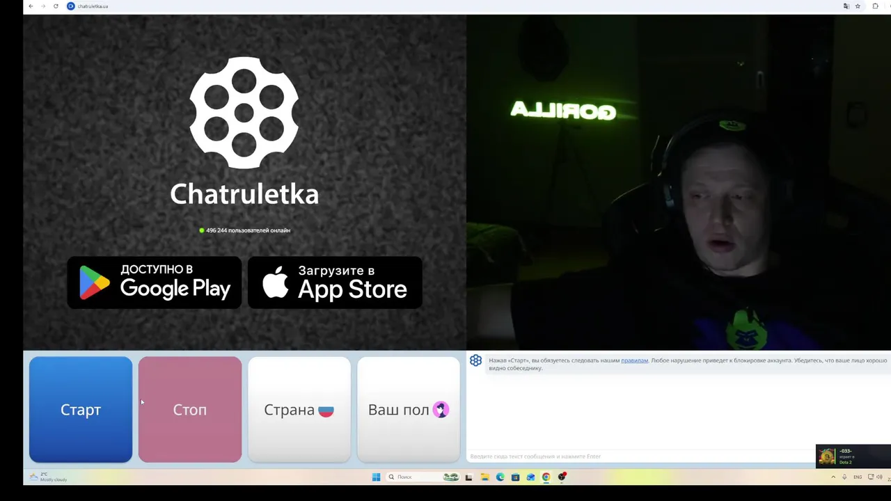Viewport: 891px width, 501px height.
Task: Click the pink Стоп button
Action: (x=190, y=409)
